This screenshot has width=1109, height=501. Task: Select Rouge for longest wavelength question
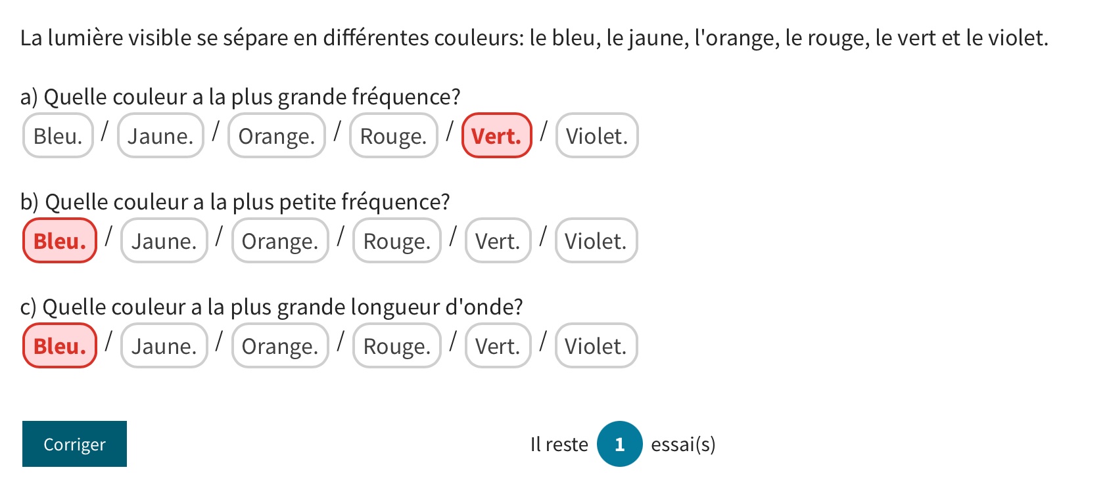[397, 346]
